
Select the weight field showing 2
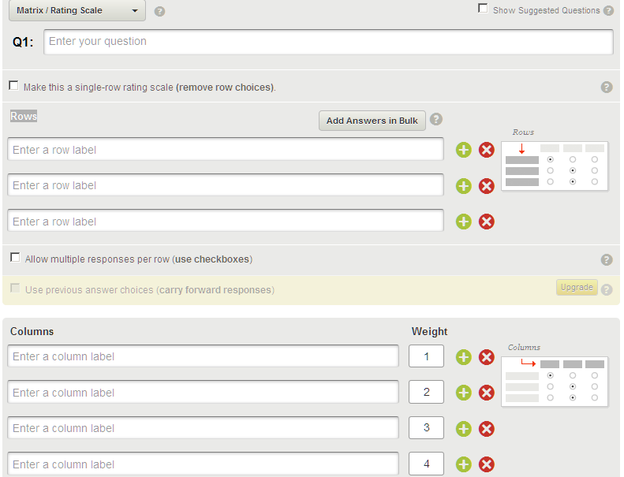pos(426,393)
